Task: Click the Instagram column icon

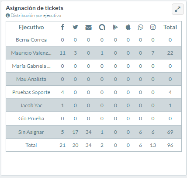Action: (x=153, y=27)
